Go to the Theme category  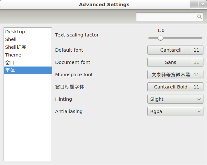[x=13, y=55]
